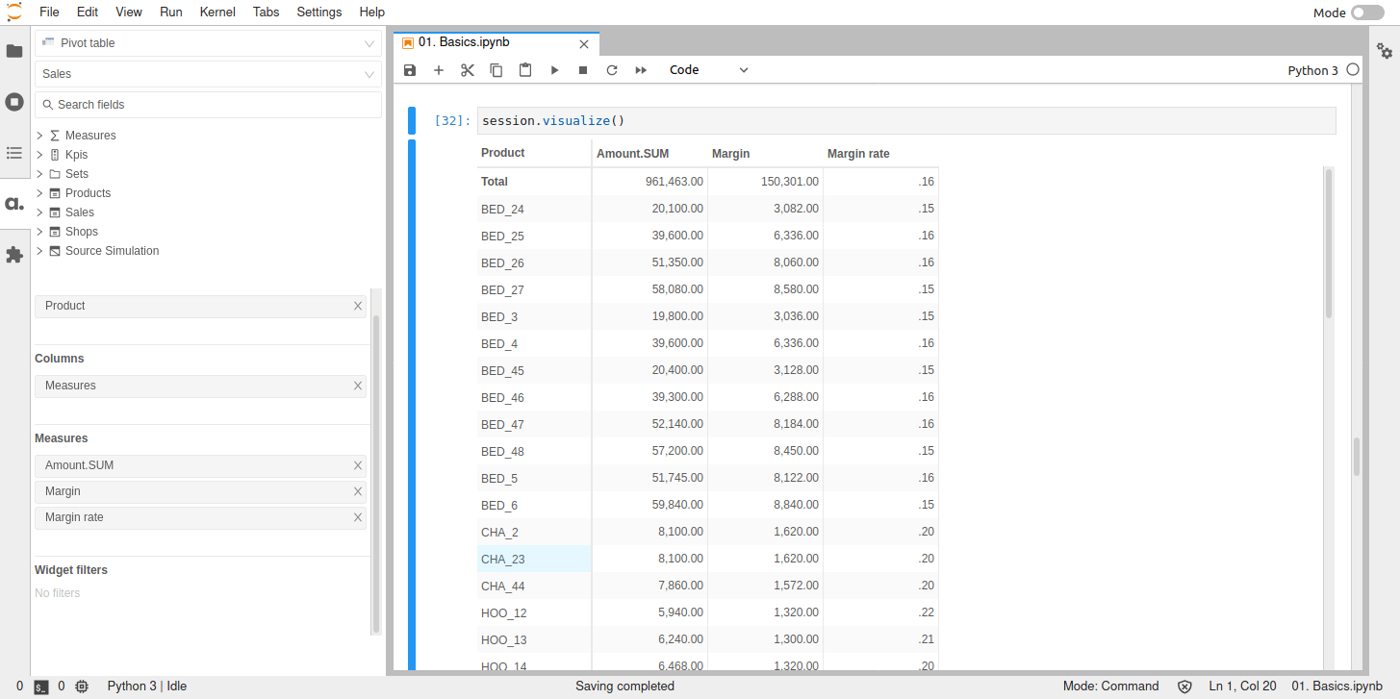The height and width of the screenshot is (699, 1400).
Task: Expand the Products dimension
Action: click(39, 193)
